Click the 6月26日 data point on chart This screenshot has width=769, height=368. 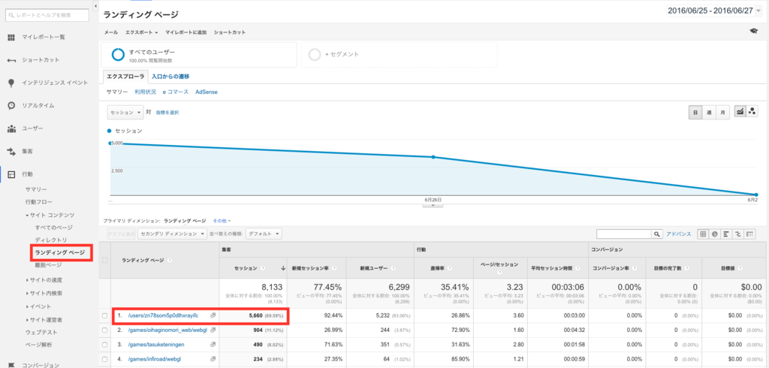(433, 157)
